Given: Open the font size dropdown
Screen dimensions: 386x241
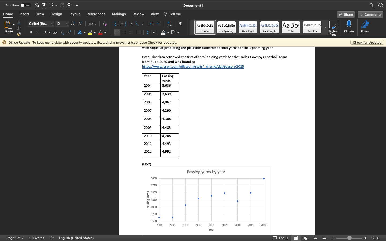Looking at the screenshot, I should pyautogui.click(x=68, y=24).
